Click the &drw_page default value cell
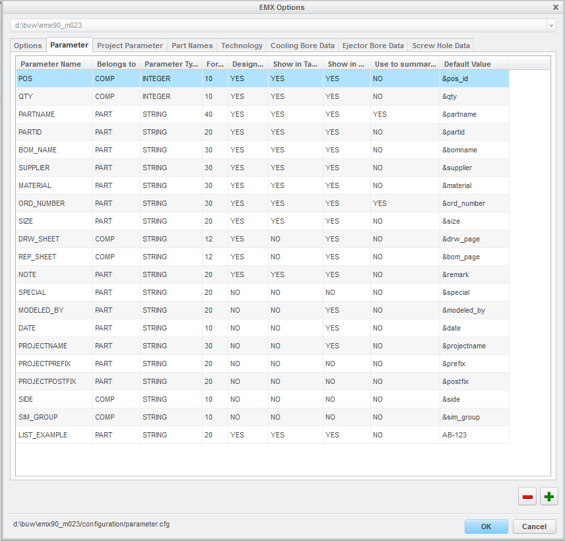The width and height of the screenshot is (565, 541). pos(474,239)
